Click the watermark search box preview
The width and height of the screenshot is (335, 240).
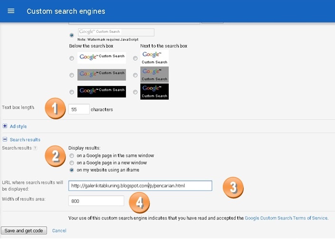pos(116,32)
